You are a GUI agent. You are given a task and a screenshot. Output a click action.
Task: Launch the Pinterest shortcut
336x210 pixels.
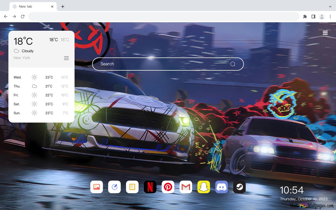[168, 187]
